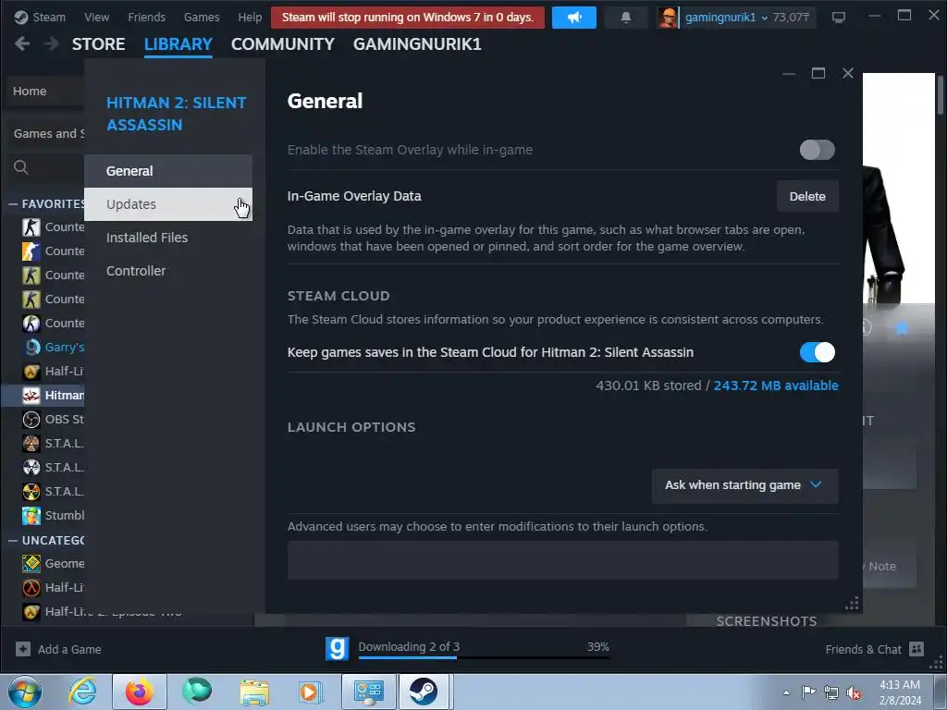Click the gamingnurik1 avatar picture
The height and width of the screenshot is (710, 947).
pos(668,18)
